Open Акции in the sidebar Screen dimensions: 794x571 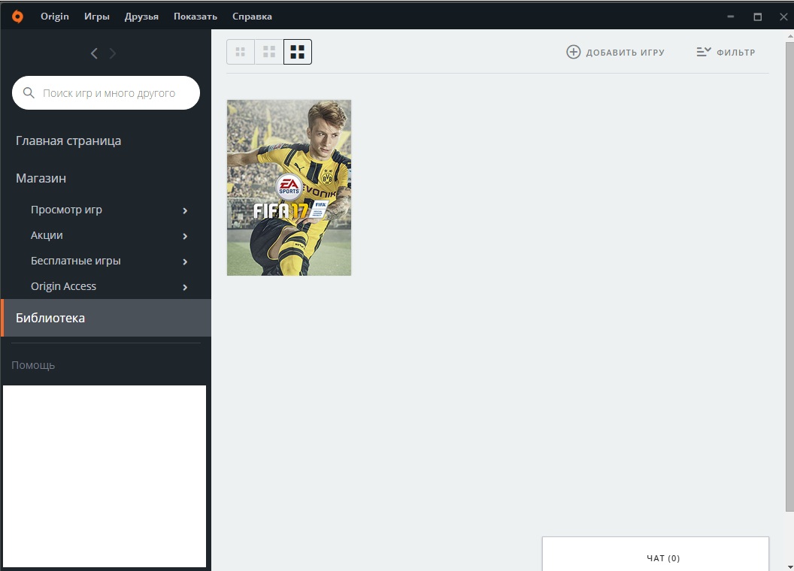pos(47,235)
